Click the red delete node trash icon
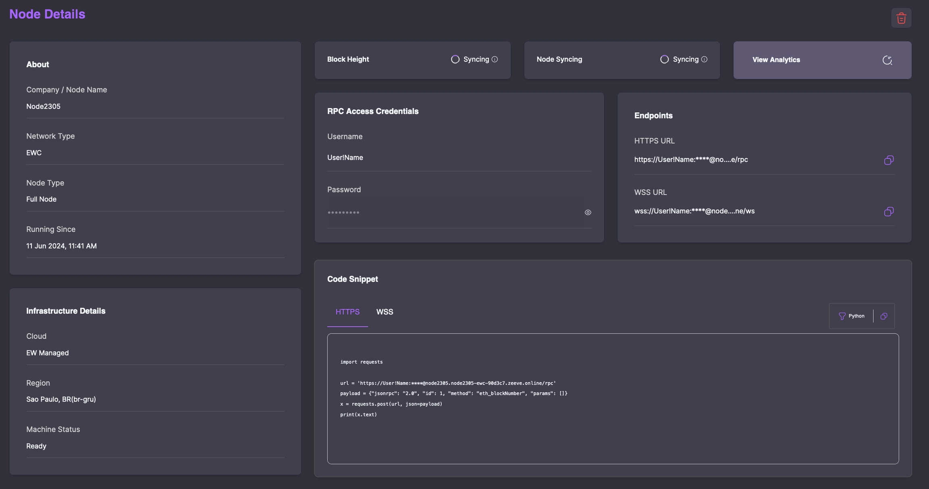This screenshot has height=489, width=929. coord(901,18)
